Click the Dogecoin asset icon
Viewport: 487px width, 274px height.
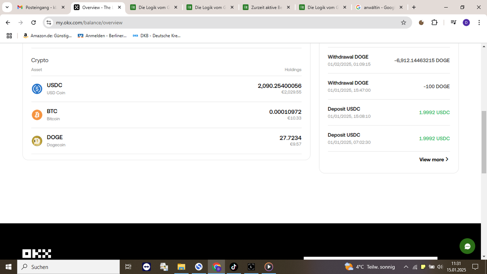(x=37, y=141)
